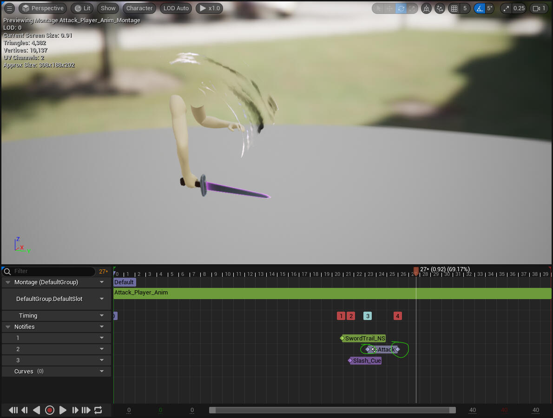Open the DefaultGroup.DefaultSlot dropdown

(102, 299)
